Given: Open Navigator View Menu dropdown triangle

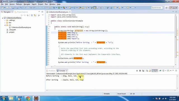Looking at the screenshot, I should (x=43, y=15).
